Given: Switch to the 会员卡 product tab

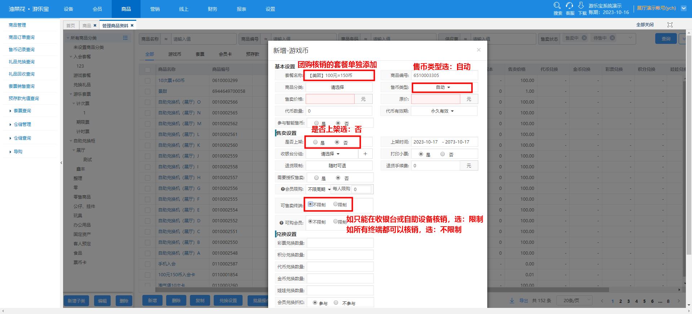Looking at the screenshot, I should [x=225, y=54].
